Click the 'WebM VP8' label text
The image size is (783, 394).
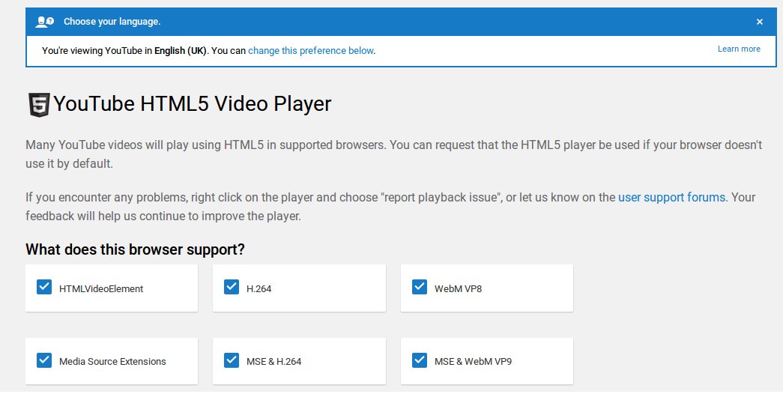coord(458,288)
